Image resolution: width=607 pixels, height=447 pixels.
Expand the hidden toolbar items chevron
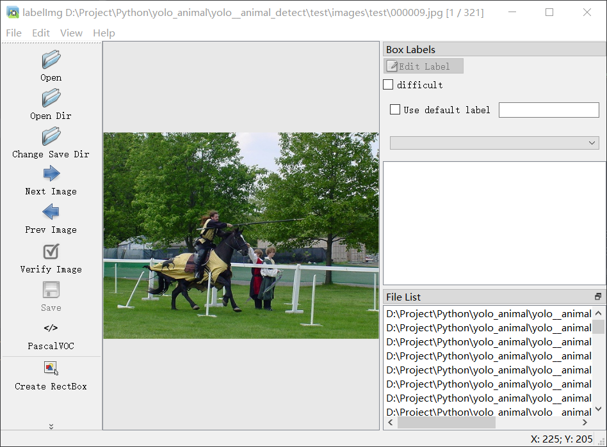coord(51,426)
